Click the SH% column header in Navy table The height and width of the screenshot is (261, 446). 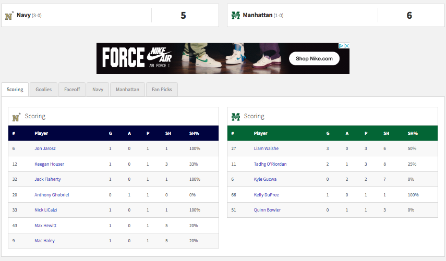[194, 133]
